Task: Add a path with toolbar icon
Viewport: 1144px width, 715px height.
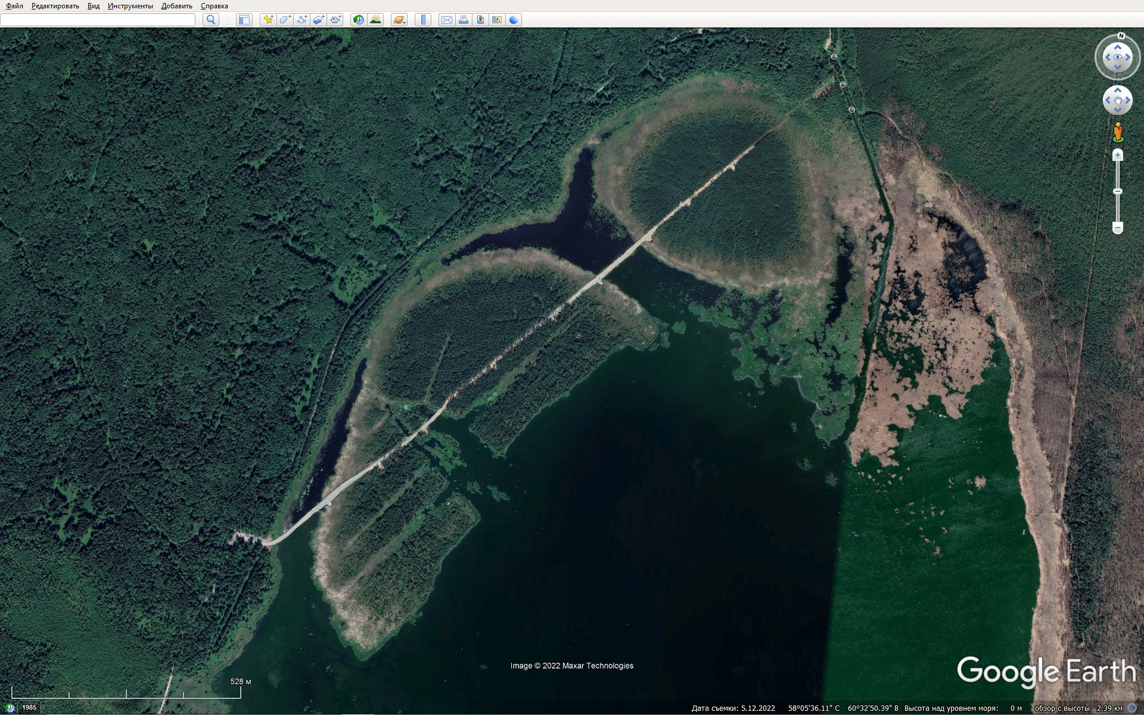Action: tap(301, 20)
